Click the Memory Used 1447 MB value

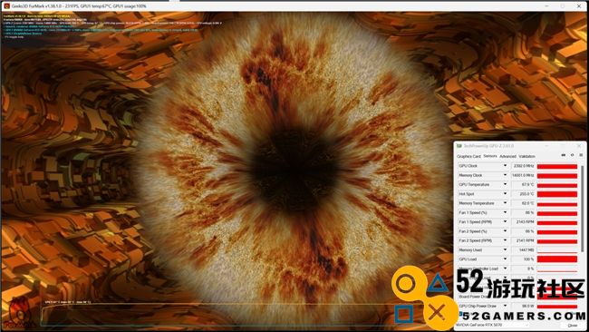tap(523, 249)
